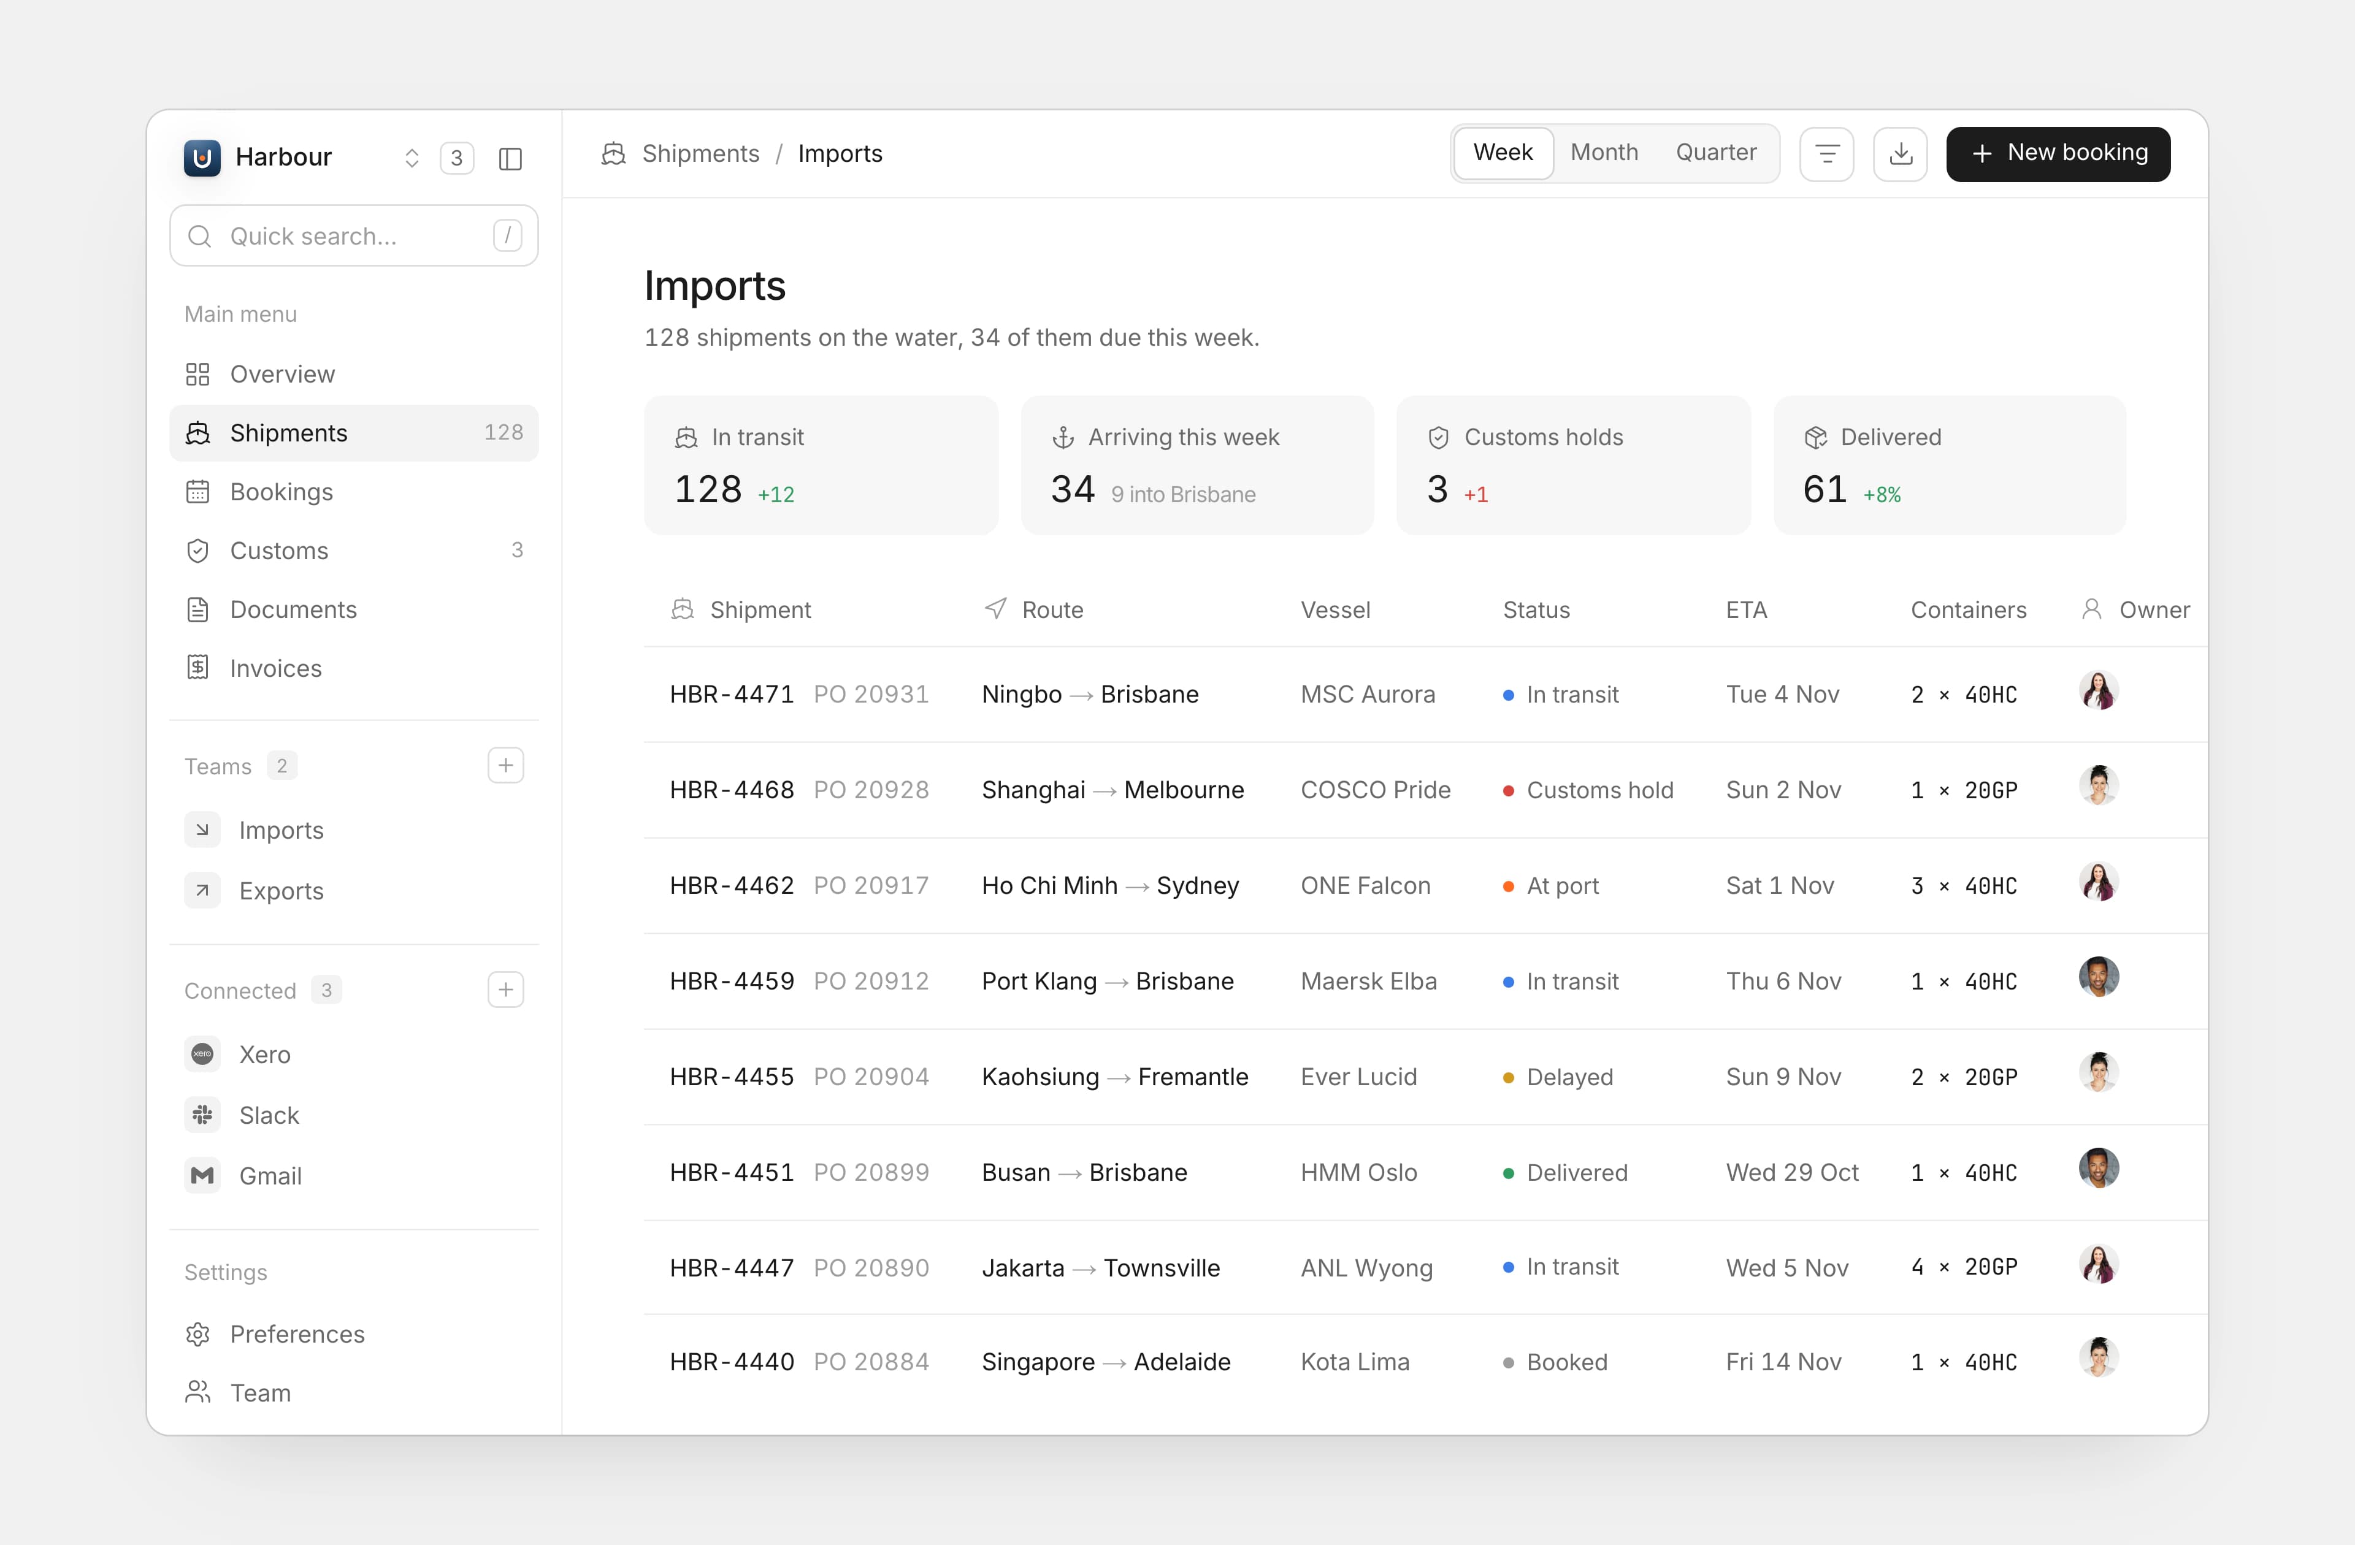Open owner avatar for HBR-4459
2355x1545 pixels.
click(2099, 977)
